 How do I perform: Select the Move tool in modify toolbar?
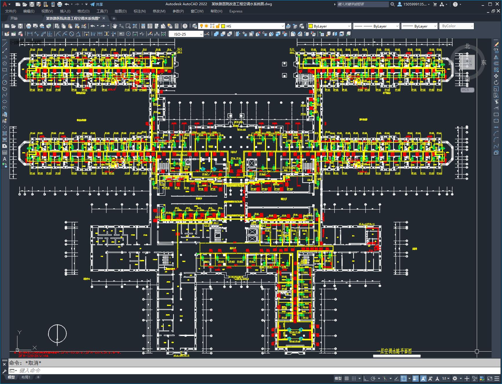tap(496, 76)
